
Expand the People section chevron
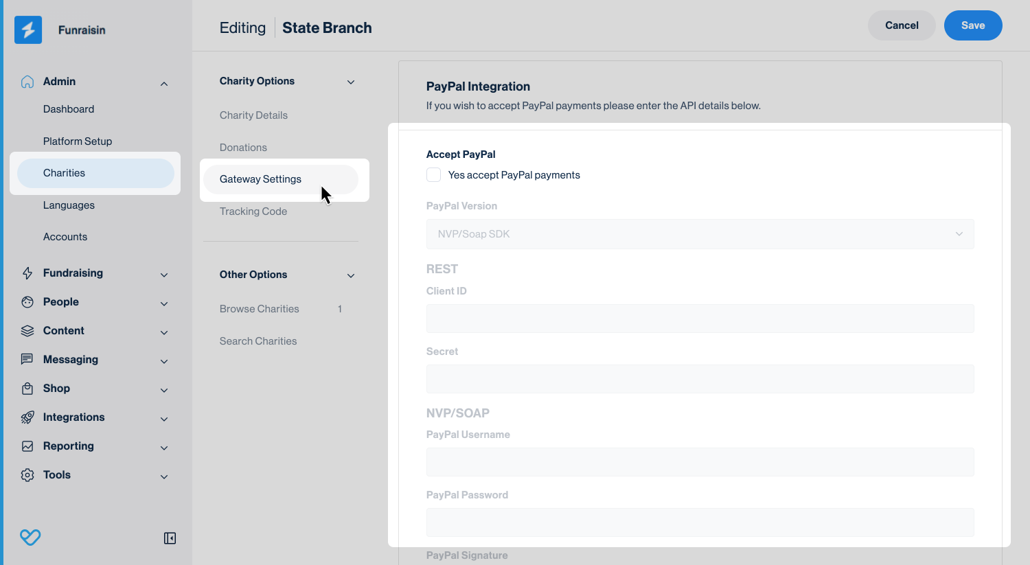(164, 303)
